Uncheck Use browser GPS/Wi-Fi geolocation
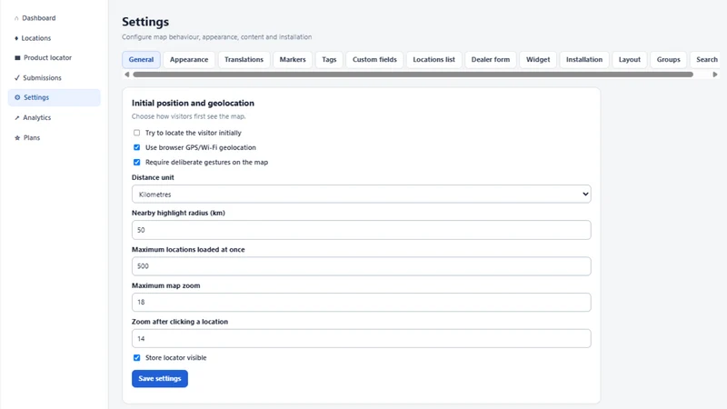The height and width of the screenshot is (409, 727). pyautogui.click(x=137, y=147)
